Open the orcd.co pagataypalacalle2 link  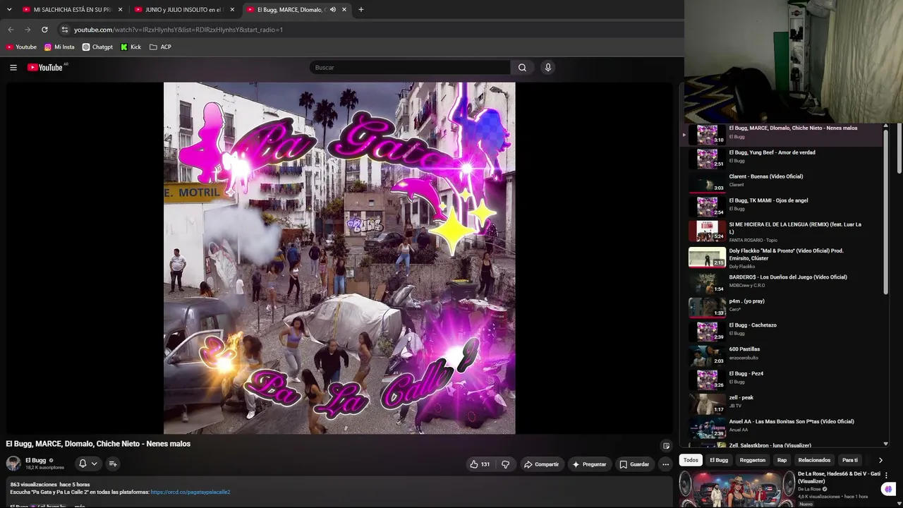190,492
